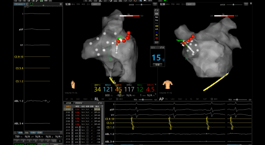Image resolution: width=265 pixels, height=145 pixels.
Task: Switch right map to LAO view
Action: tap(172, 99)
